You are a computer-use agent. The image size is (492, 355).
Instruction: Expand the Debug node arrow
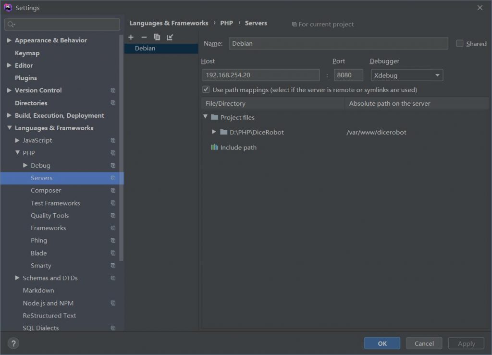(x=25, y=165)
